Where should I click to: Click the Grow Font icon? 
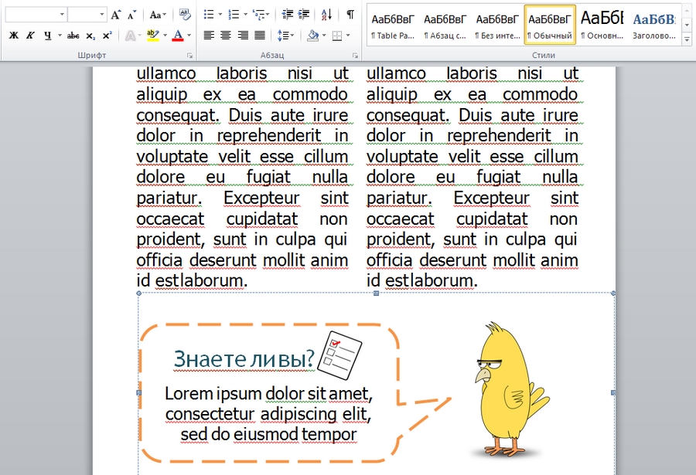[115, 15]
